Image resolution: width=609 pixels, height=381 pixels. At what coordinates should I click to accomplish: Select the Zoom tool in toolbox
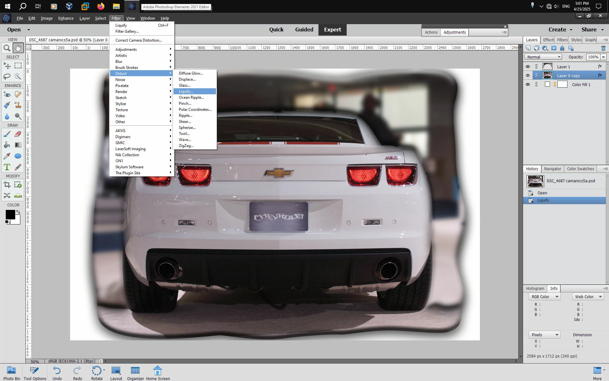[7, 48]
